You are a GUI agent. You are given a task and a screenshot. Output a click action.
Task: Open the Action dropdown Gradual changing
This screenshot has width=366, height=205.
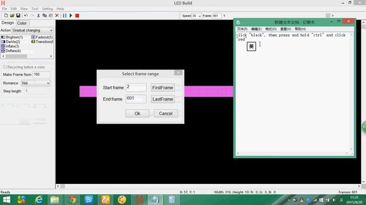coord(33,30)
